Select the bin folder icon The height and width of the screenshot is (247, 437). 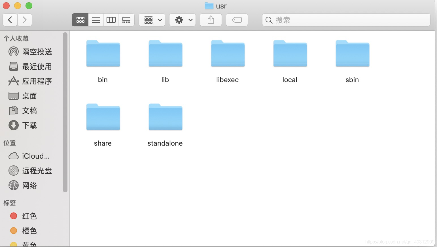(103, 54)
